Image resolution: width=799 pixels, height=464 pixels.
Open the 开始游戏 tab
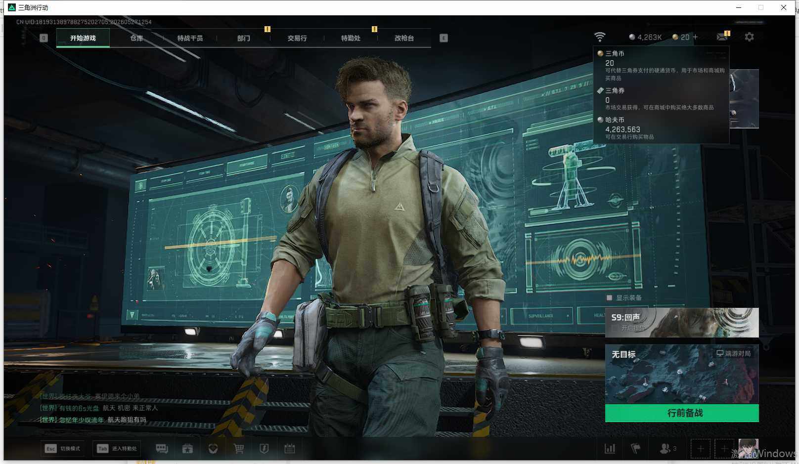pyautogui.click(x=83, y=38)
